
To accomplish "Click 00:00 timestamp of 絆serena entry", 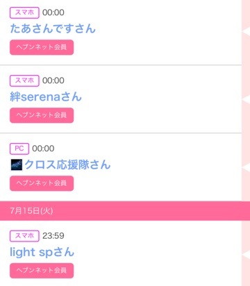I will [53, 81].
